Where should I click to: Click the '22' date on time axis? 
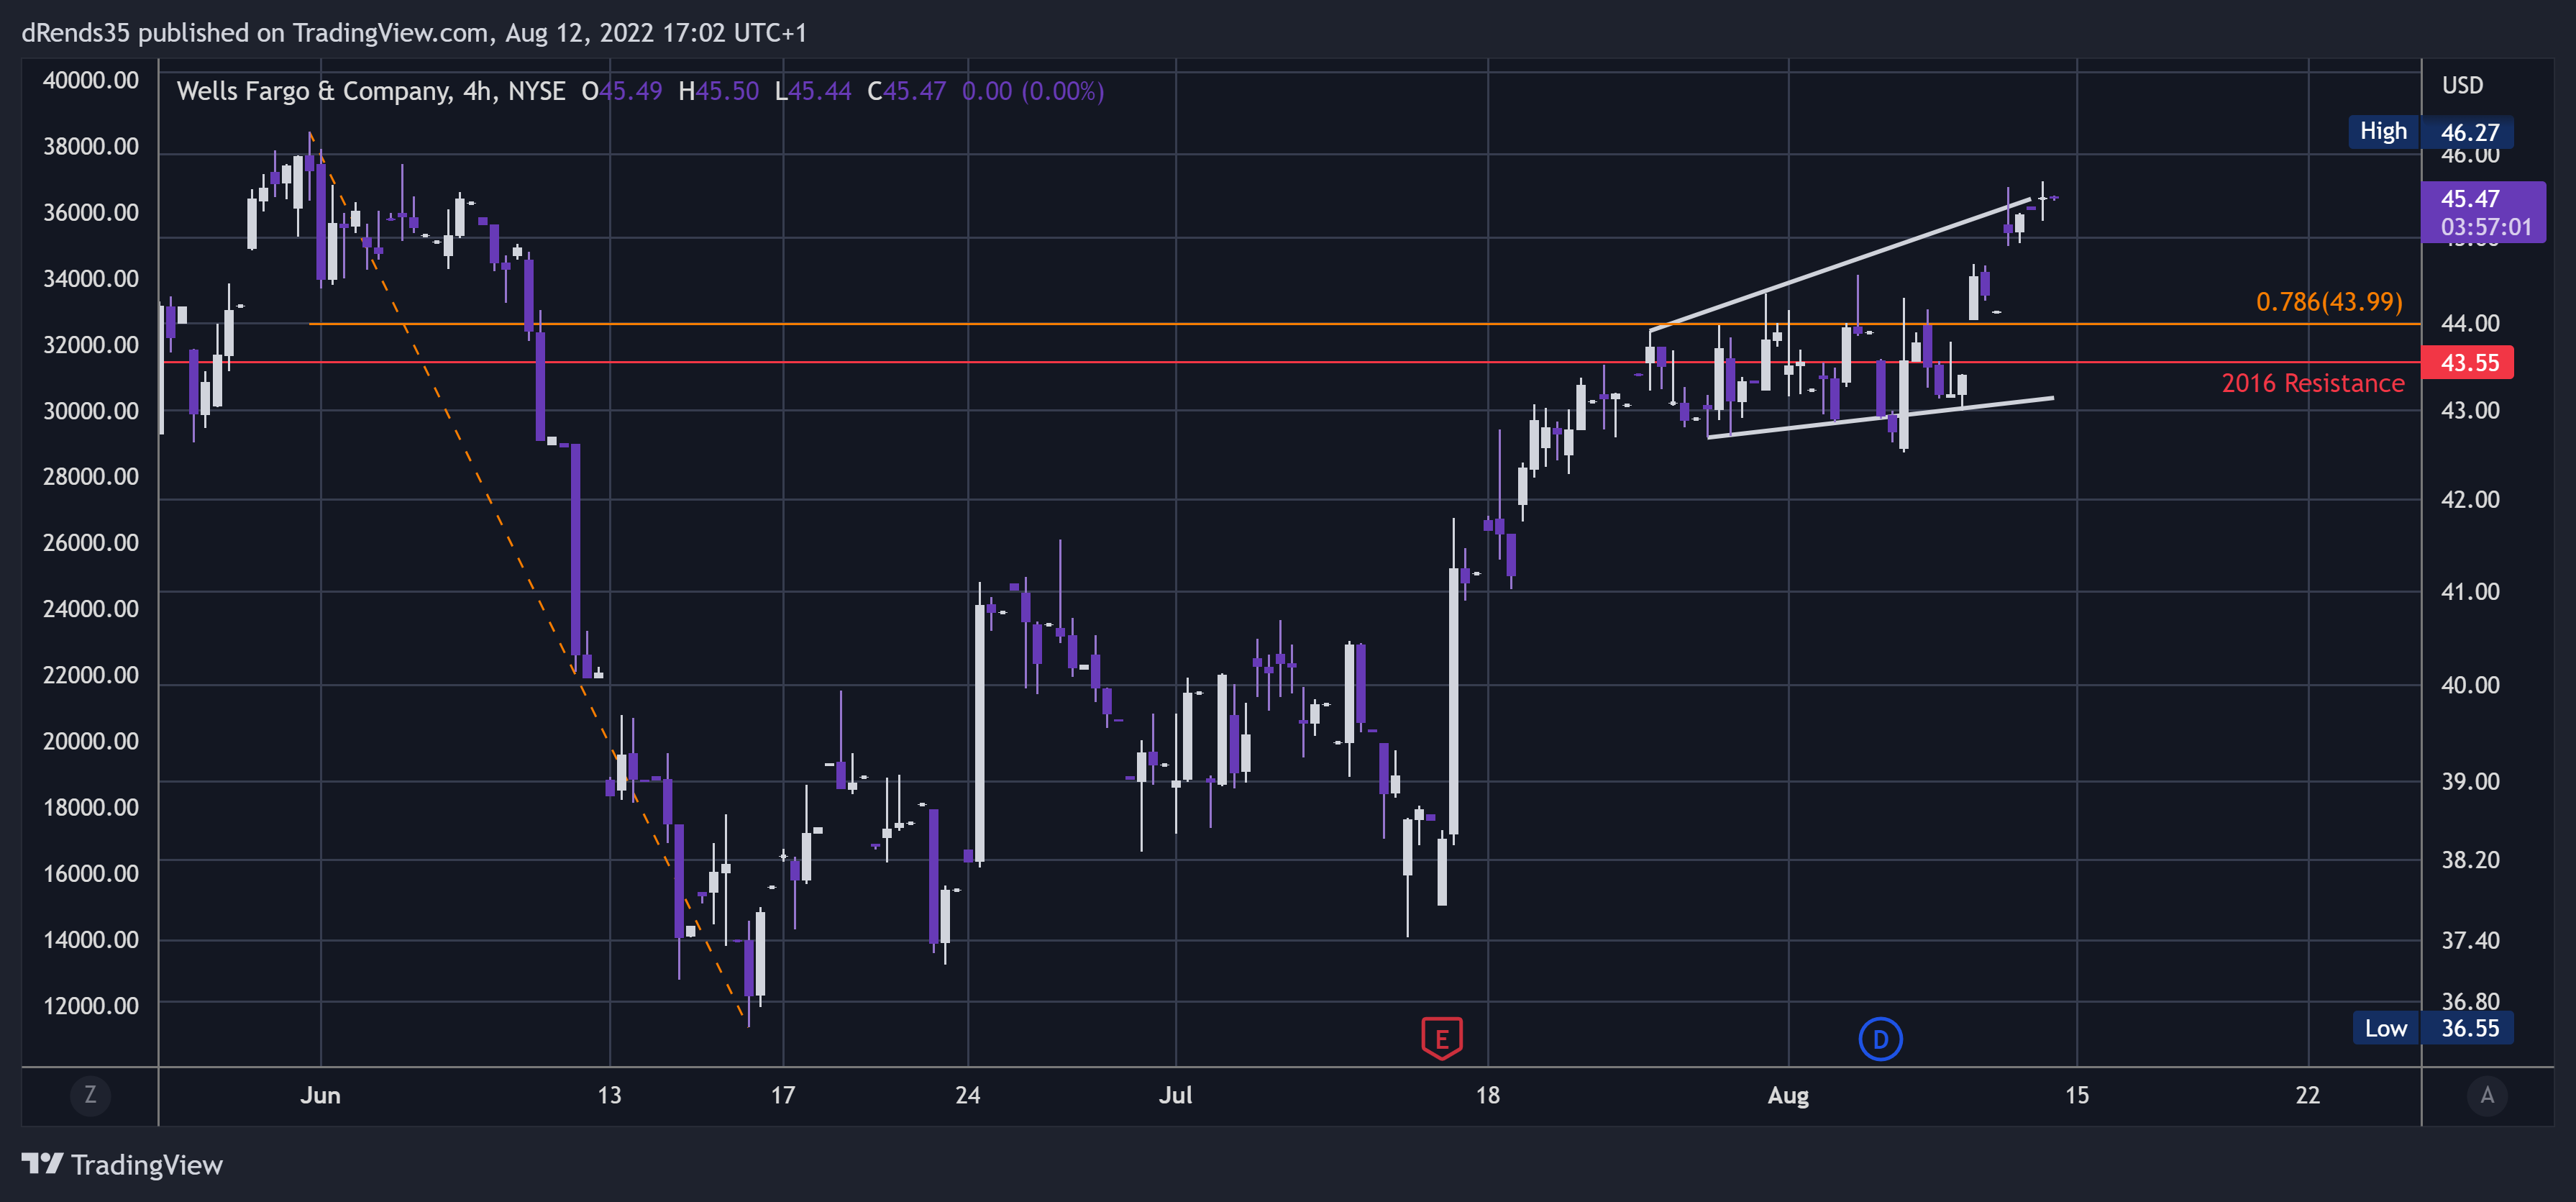click(2307, 1095)
